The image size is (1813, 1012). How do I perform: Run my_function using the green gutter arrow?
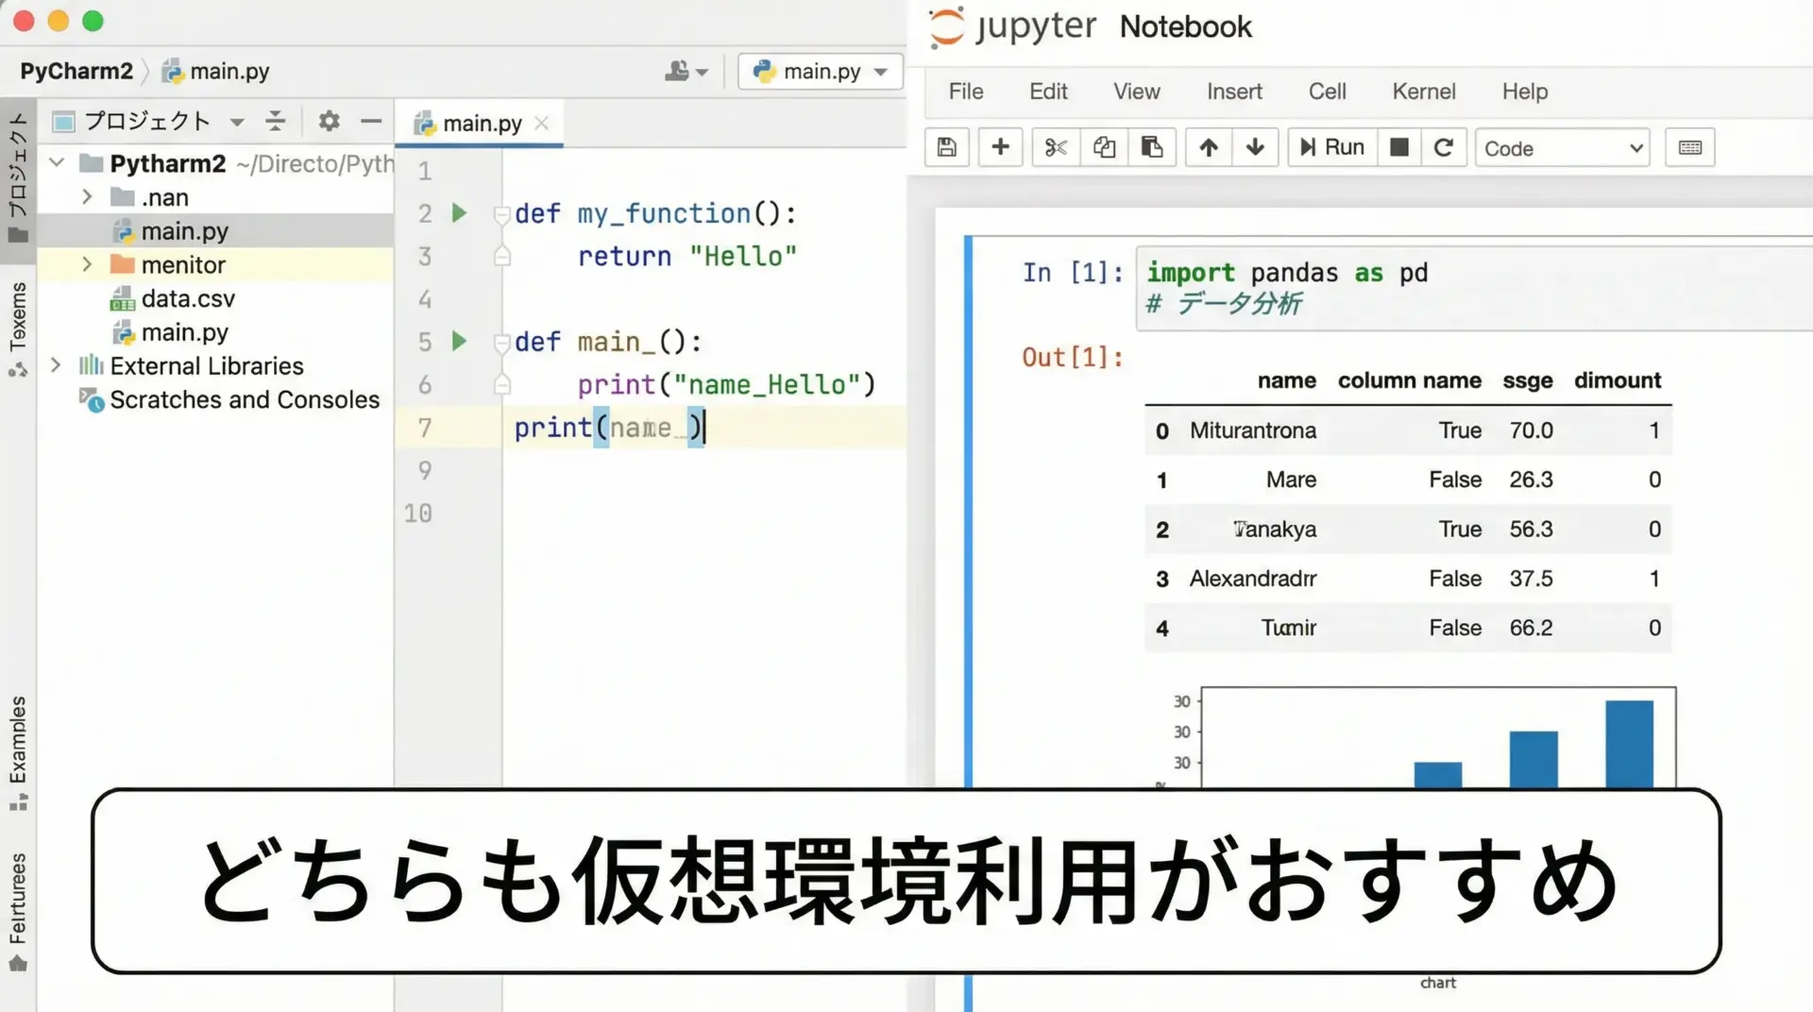click(x=459, y=213)
